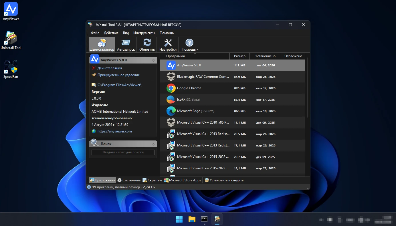Click the search word input field

click(x=123, y=152)
